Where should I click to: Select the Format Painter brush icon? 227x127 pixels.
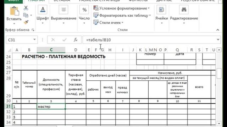pyautogui.click(x=26, y=22)
